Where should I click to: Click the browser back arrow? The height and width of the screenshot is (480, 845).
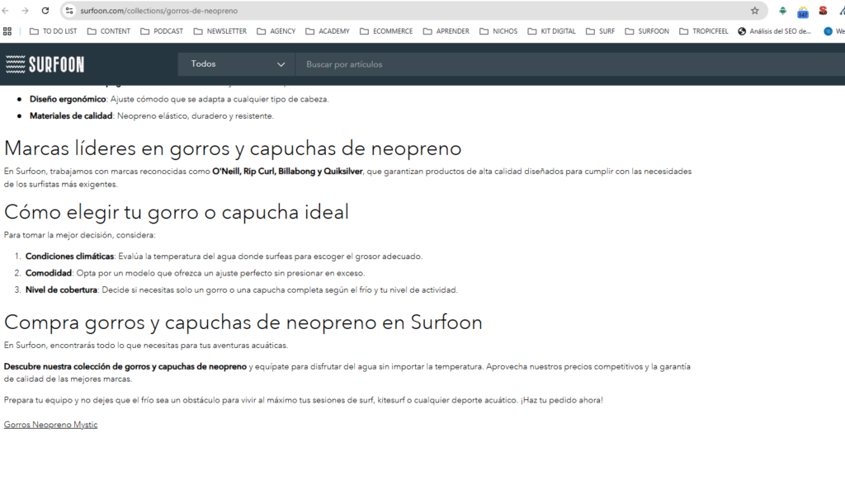click(x=7, y=11)
